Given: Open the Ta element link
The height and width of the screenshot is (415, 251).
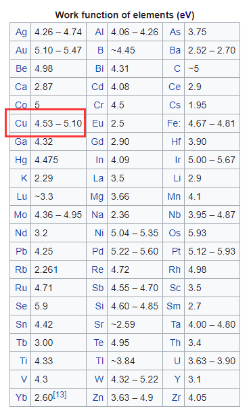Looking at the screenshot, I should [x=176, y=324].
